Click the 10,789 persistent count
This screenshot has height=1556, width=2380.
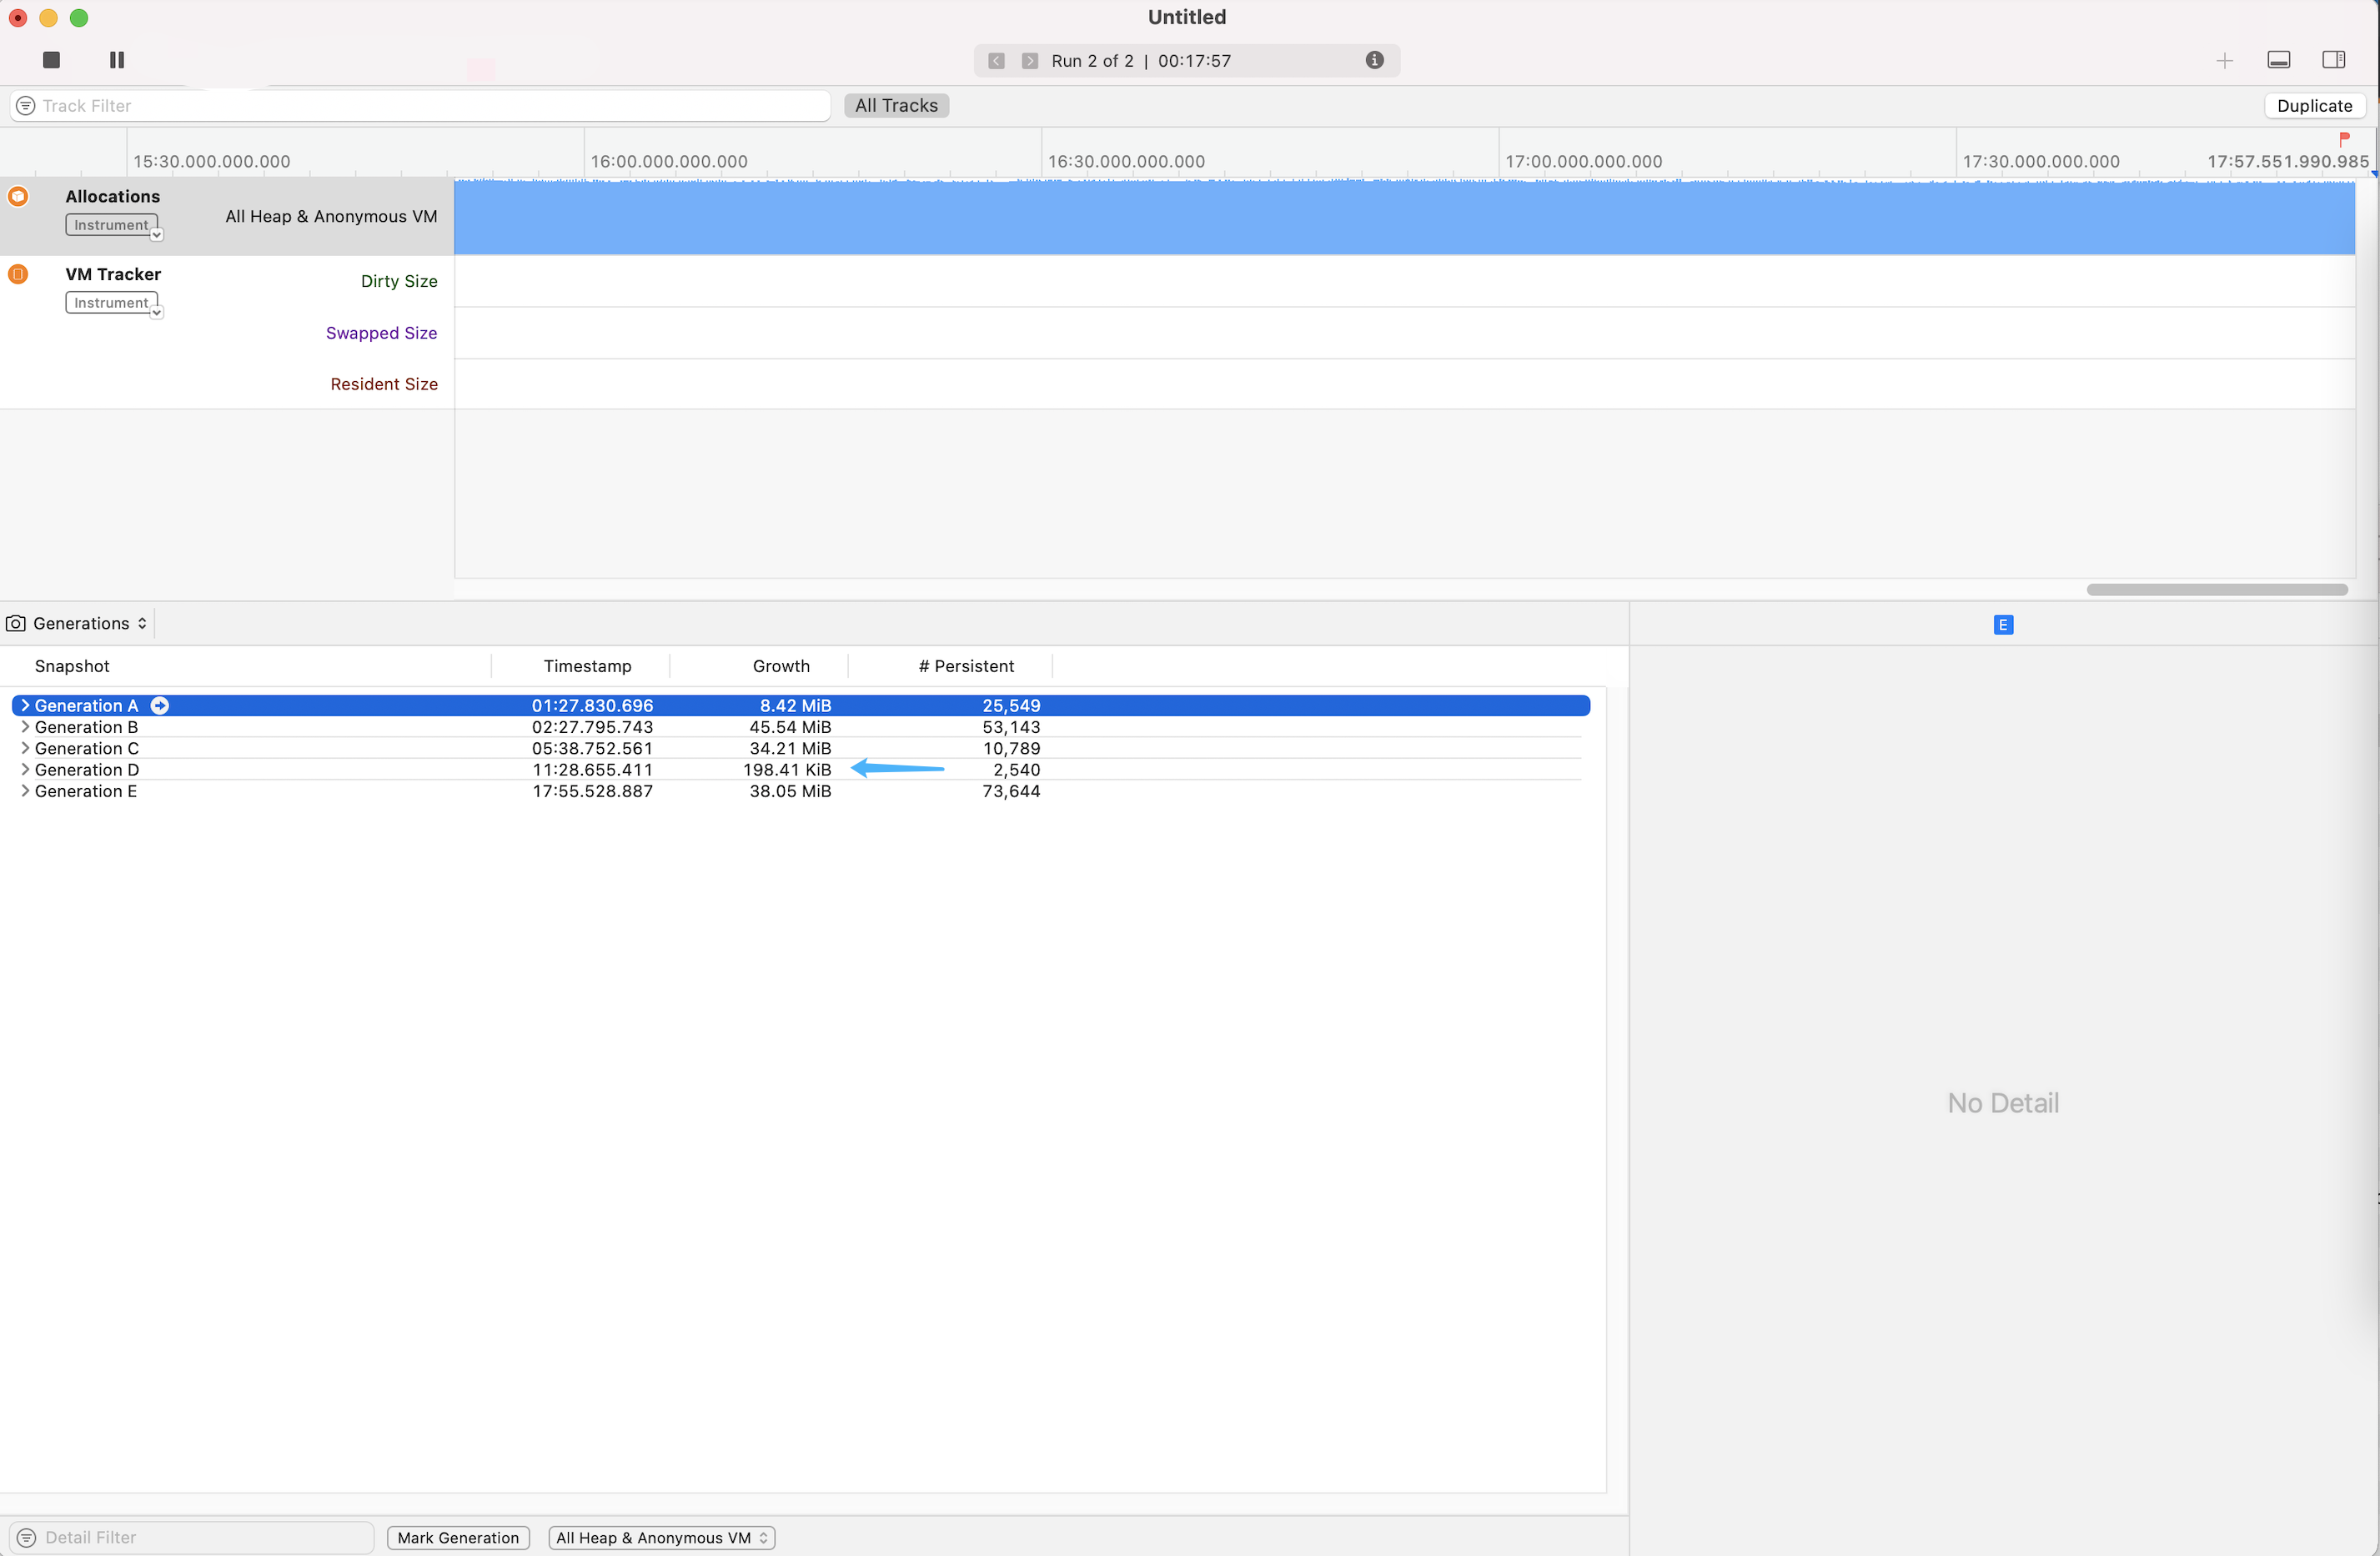pos(1011,748)
